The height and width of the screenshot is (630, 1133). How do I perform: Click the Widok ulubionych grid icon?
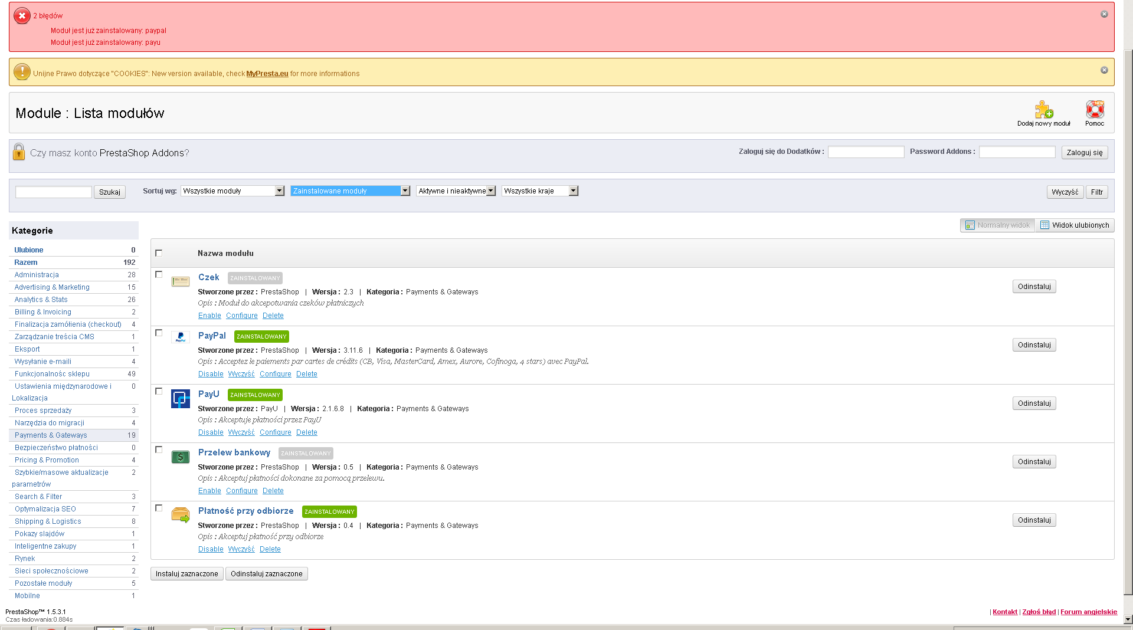tap(1044, 225)
